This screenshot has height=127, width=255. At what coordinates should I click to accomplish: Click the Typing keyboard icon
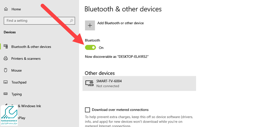pyautogui.click(x=6, y=94)
